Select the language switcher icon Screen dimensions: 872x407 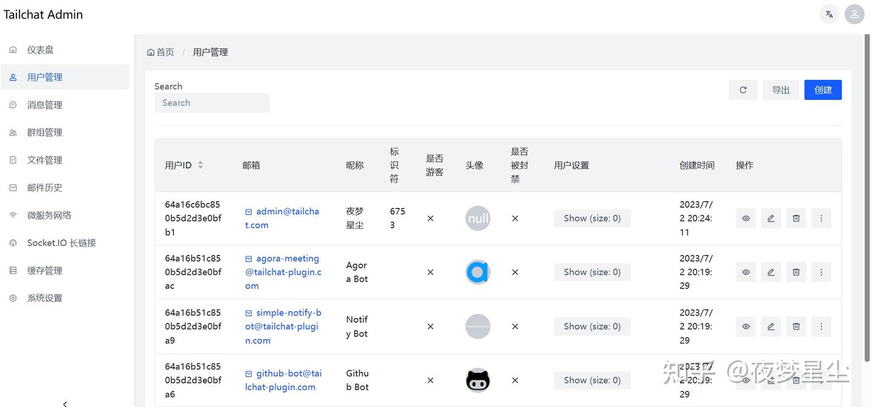pyautogui.click(x=829, y=13)
